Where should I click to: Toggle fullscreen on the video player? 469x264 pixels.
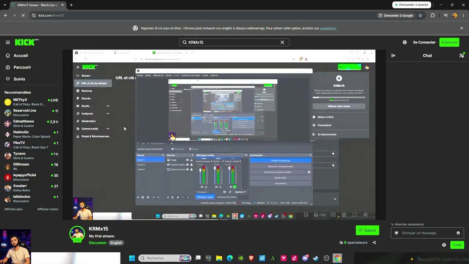[354, 215]
